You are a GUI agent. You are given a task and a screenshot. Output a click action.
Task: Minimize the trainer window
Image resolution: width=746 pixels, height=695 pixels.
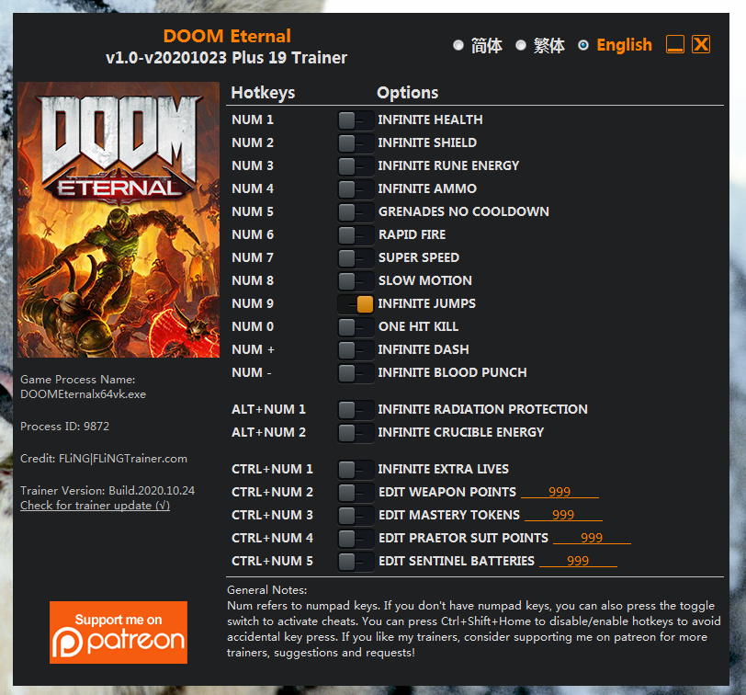(675, 45)
